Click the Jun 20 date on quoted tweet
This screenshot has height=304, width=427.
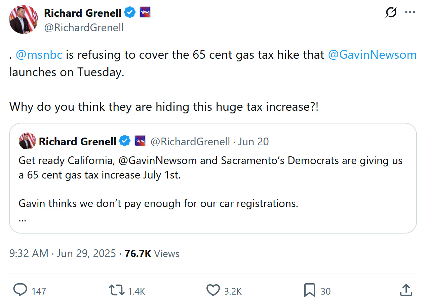click(x=254, y=142)
